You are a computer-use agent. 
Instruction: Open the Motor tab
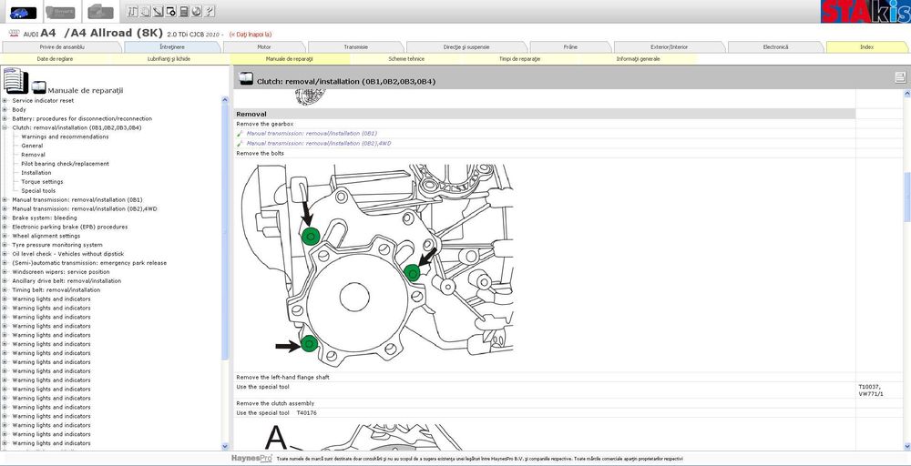coord(264,47)
